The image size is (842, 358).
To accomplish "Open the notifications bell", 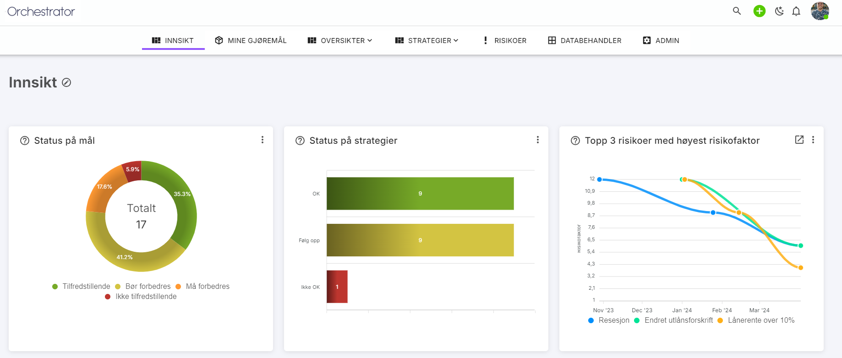I will pyautogui.click(x=796, y=11).
